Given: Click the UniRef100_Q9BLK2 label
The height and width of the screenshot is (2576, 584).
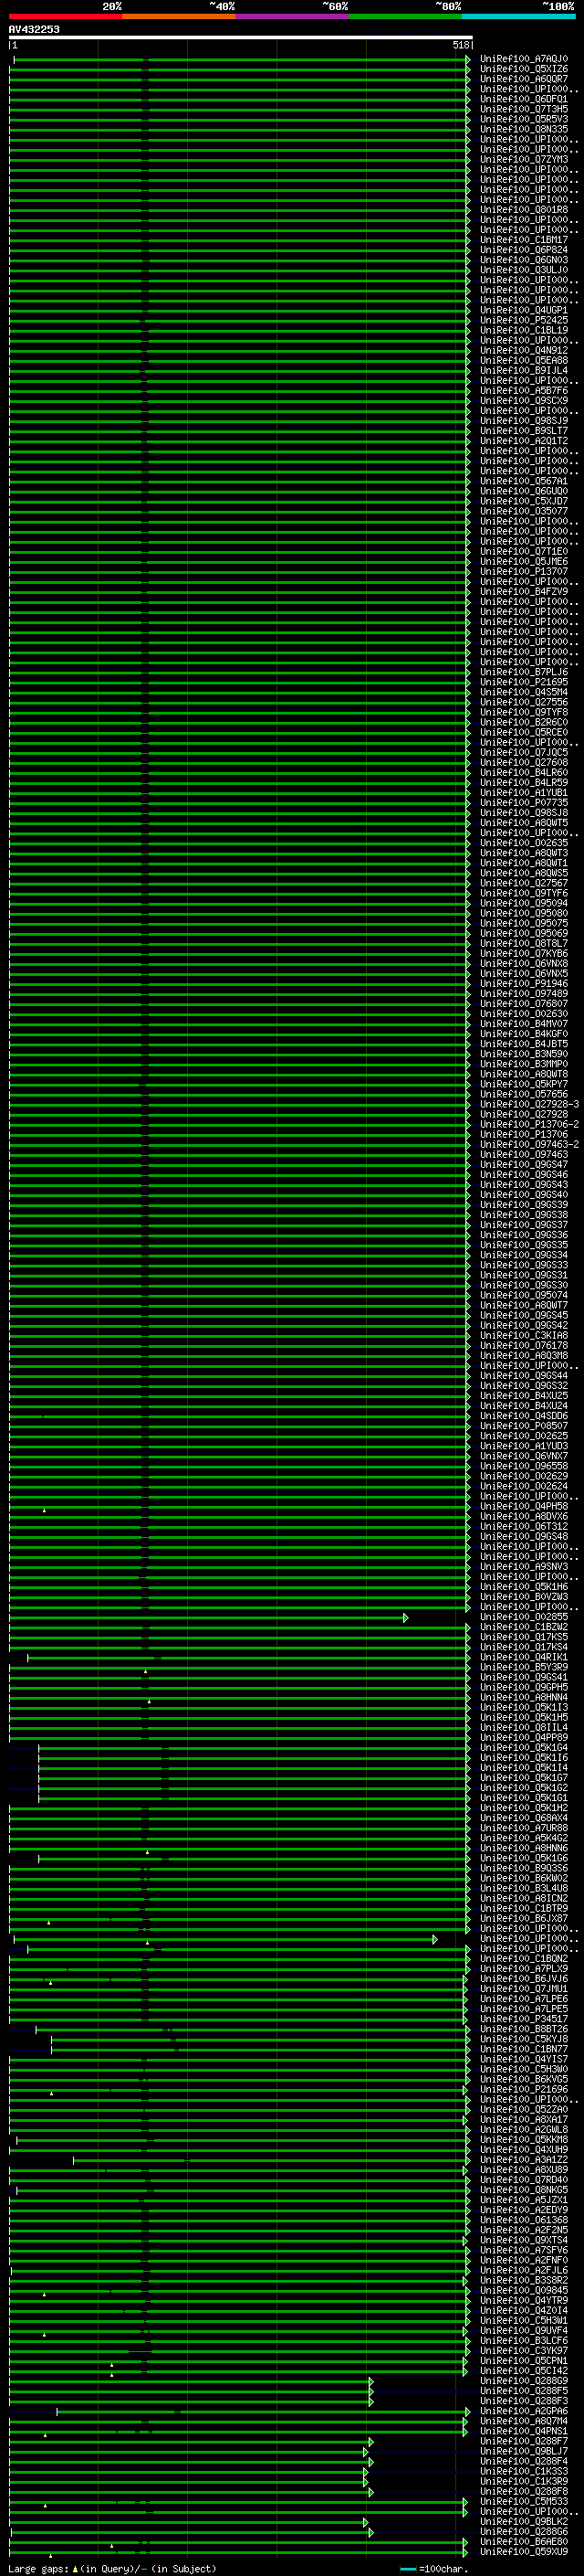Looking at the screenshot, I should pos(524,2521).
